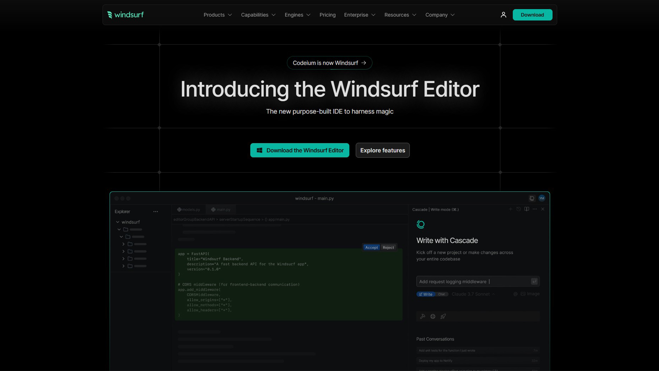Click the YM avatar in editor
This screenshot has height=371, width=659.
coord(542,198)
